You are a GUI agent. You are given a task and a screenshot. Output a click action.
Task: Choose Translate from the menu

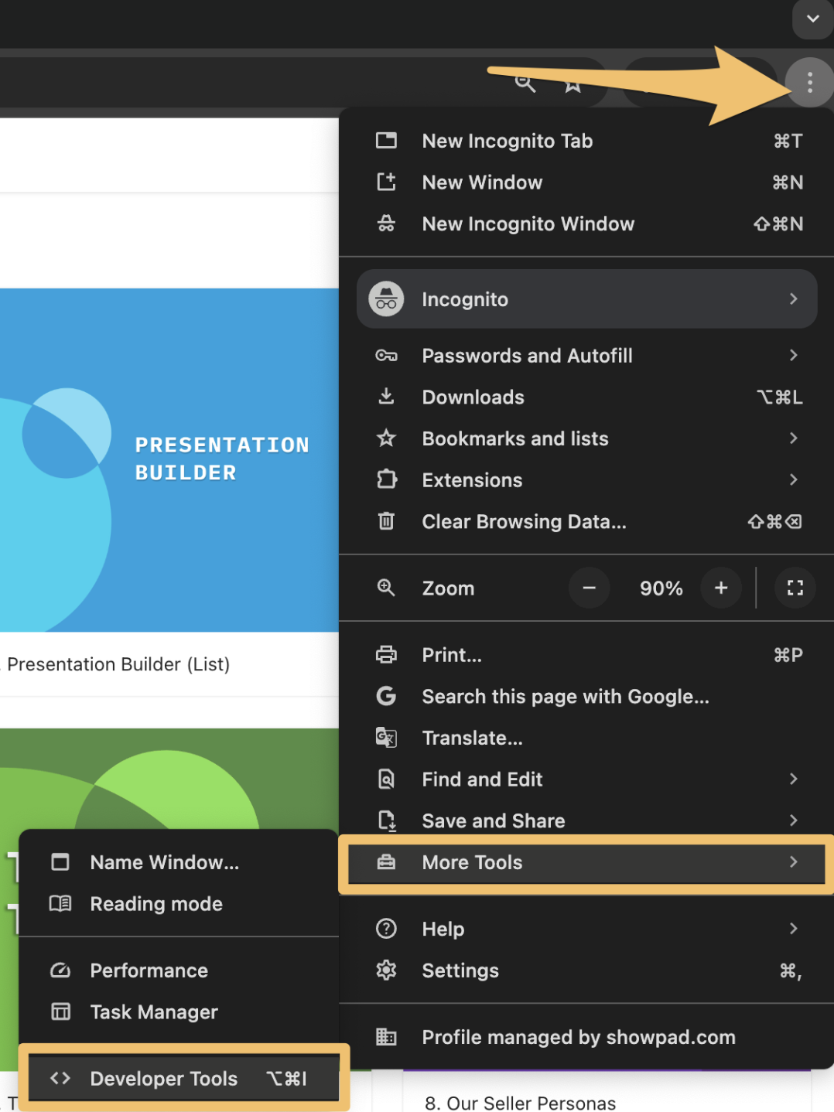click(x=586, y=738)
